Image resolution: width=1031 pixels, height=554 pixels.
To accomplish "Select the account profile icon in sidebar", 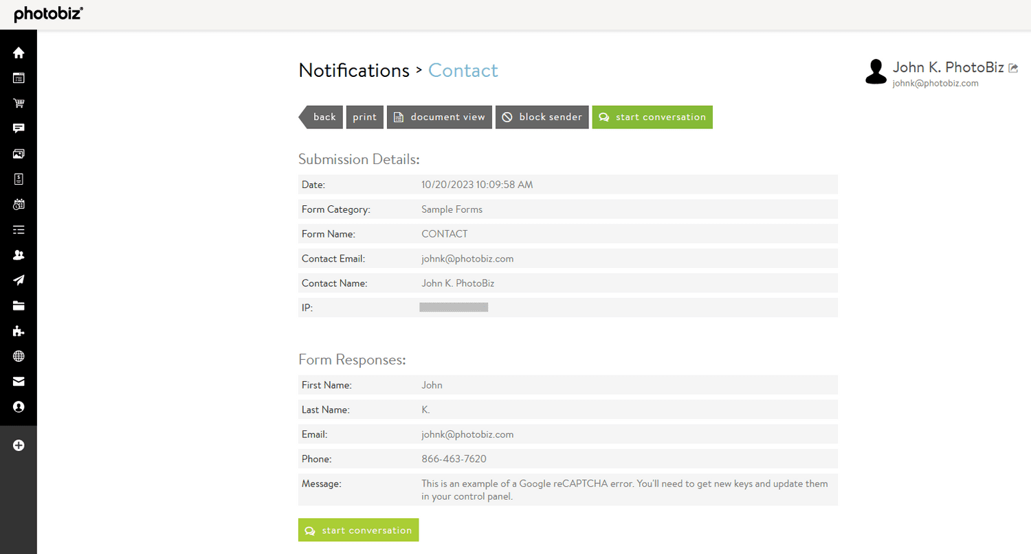I will 19,406.
